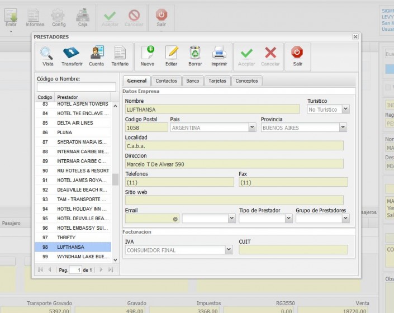Click the Codigo Postal field
Image resolution: width=394 pixels, height=313 pixels.
tap(146, 127)
